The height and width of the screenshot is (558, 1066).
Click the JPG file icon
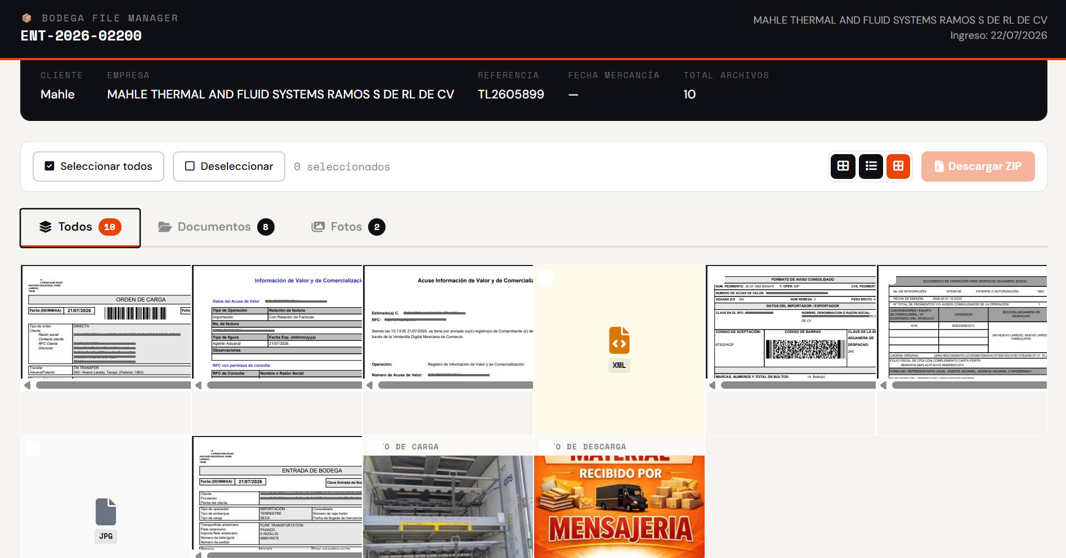(106, 512)
